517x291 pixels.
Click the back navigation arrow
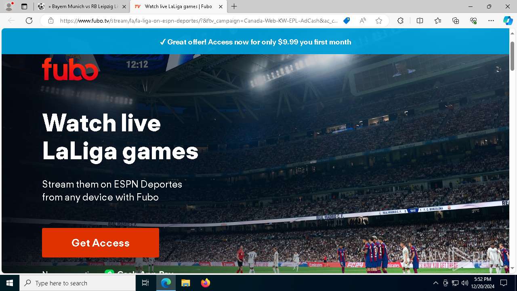[x=11, y=21]
